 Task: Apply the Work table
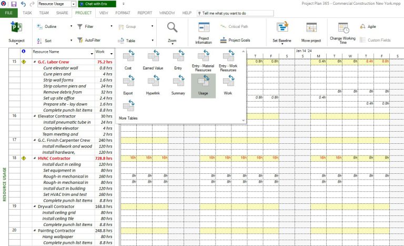point(228,85)
